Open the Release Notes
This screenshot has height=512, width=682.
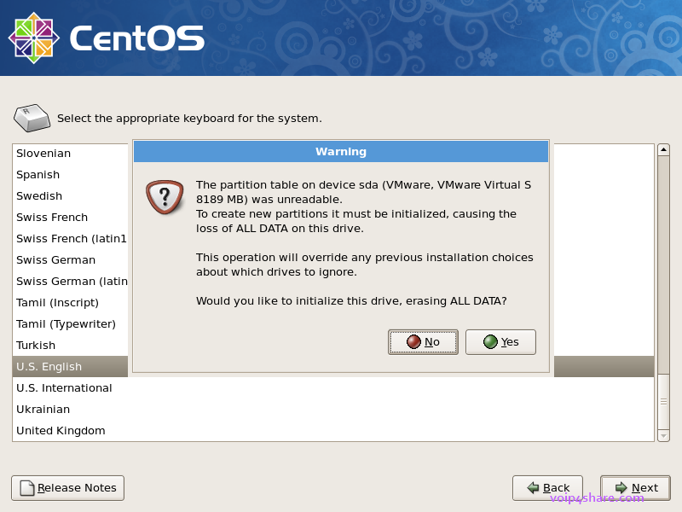pyautogui.click(x=67, y=487)
